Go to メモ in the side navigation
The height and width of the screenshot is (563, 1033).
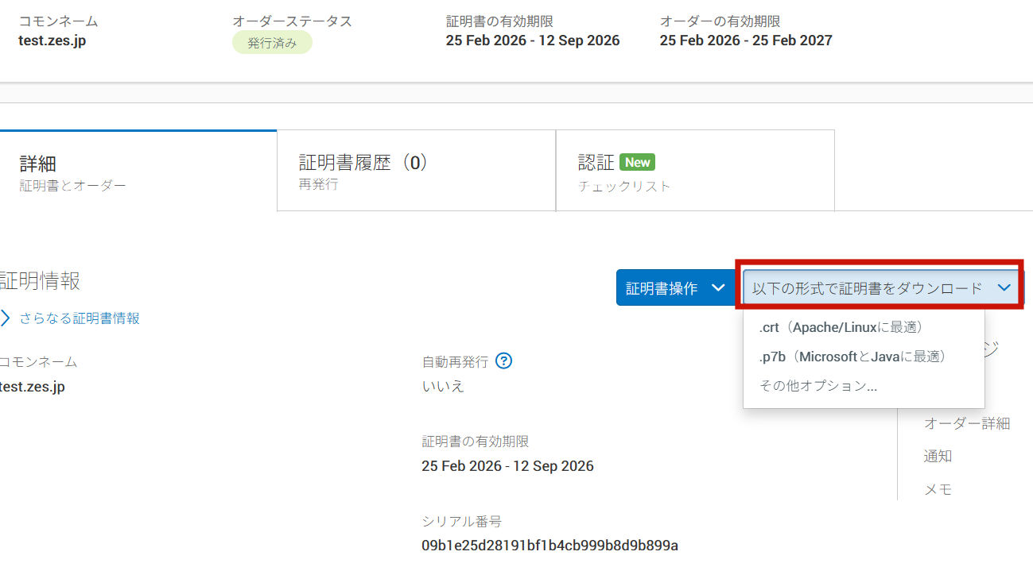pyautogui.click(x=938, y=489)
